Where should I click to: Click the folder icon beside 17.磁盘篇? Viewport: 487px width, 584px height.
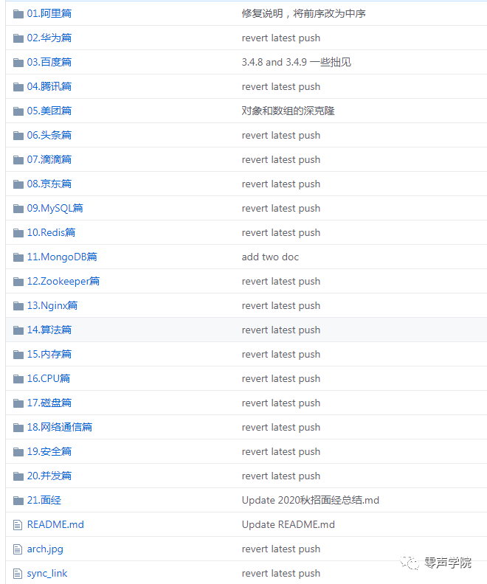18,403
